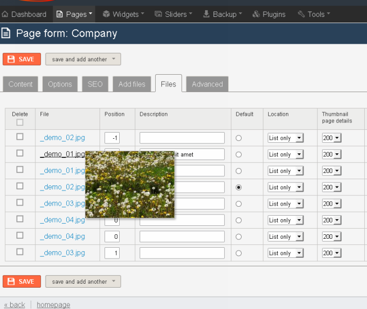
Task: Go to the Advanced tab
Action: (x=207, y=84)
